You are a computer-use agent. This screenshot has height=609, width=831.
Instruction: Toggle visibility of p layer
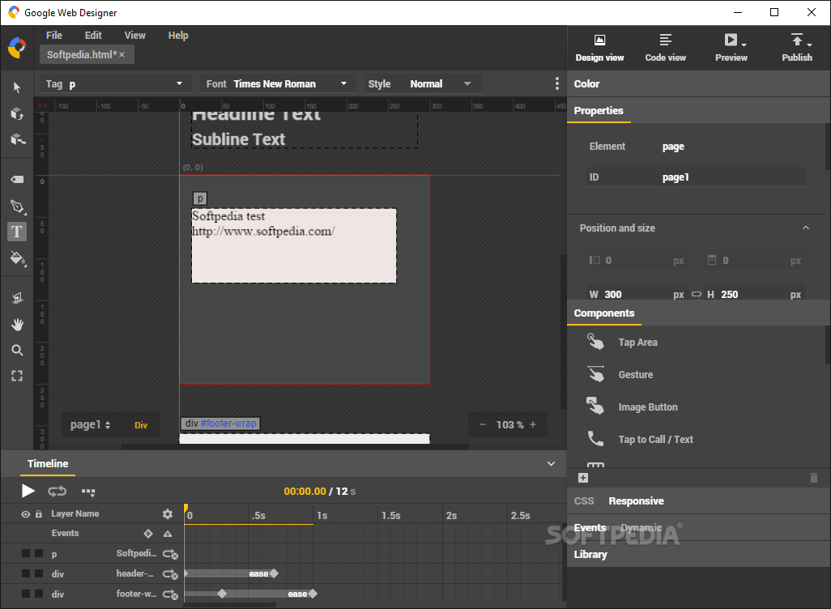[x=25, y=553]
